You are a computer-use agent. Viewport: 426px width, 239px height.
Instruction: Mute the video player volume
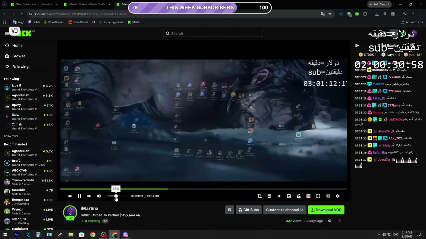click(99, 196)
